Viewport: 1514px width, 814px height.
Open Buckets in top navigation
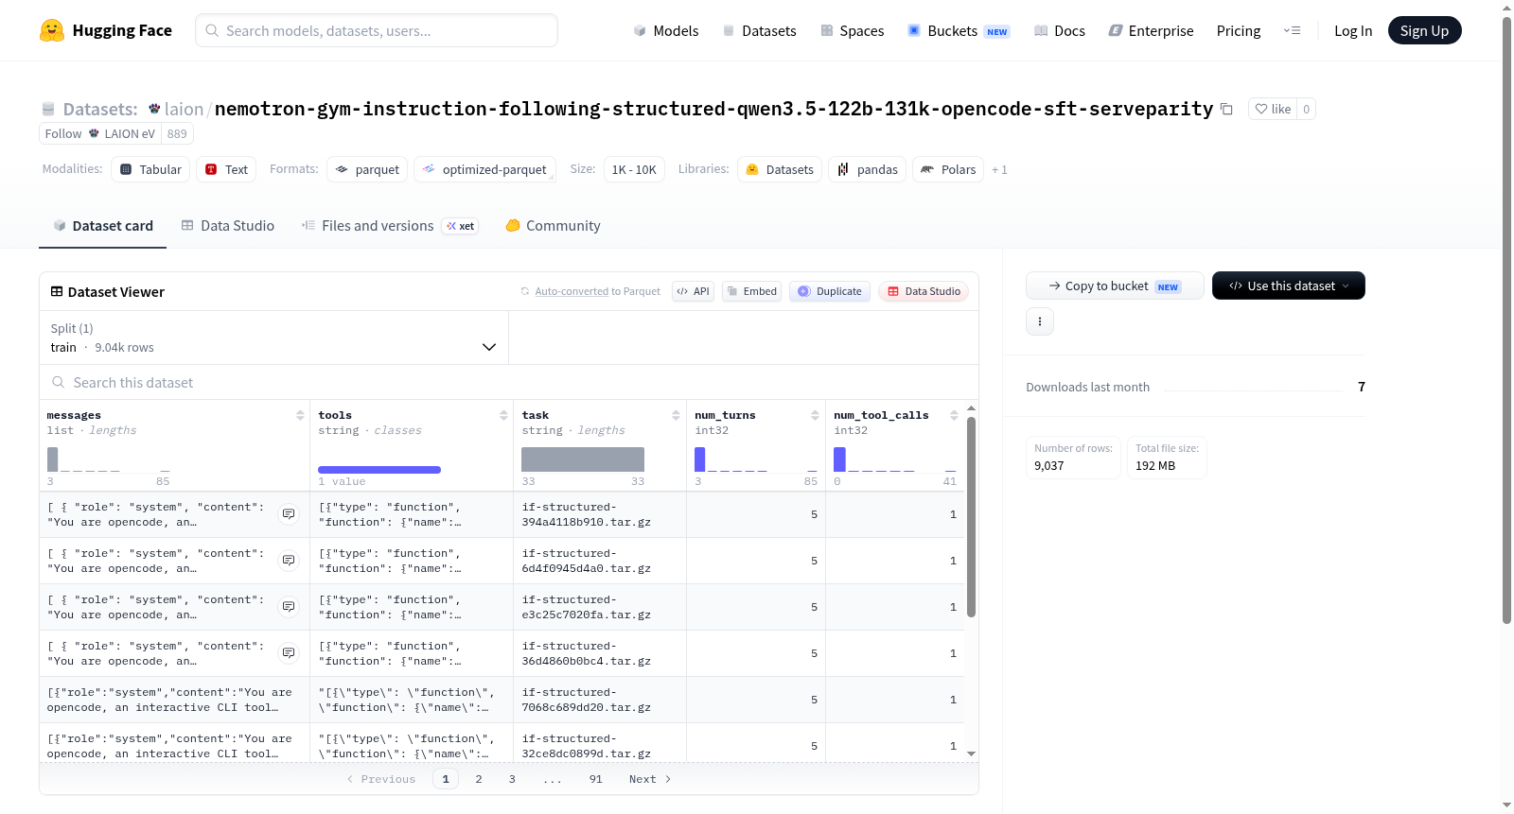pyautogui.click(x=959, y=30)
